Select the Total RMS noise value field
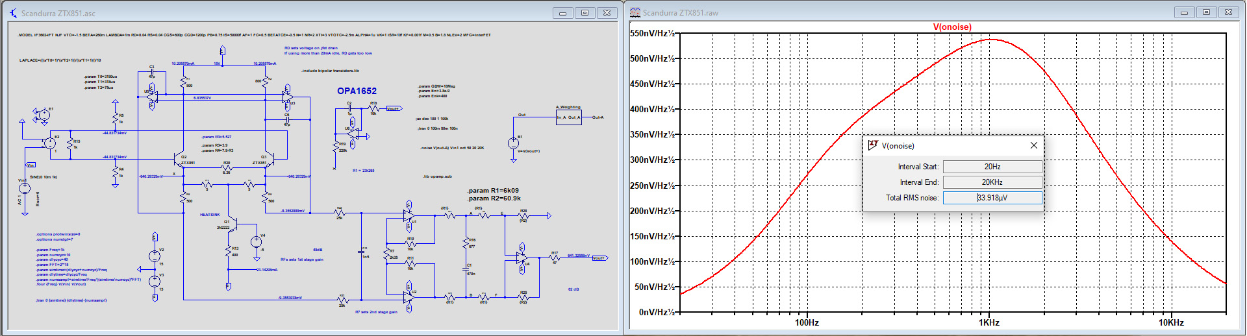1247x336 pixels. coord(992,198)
